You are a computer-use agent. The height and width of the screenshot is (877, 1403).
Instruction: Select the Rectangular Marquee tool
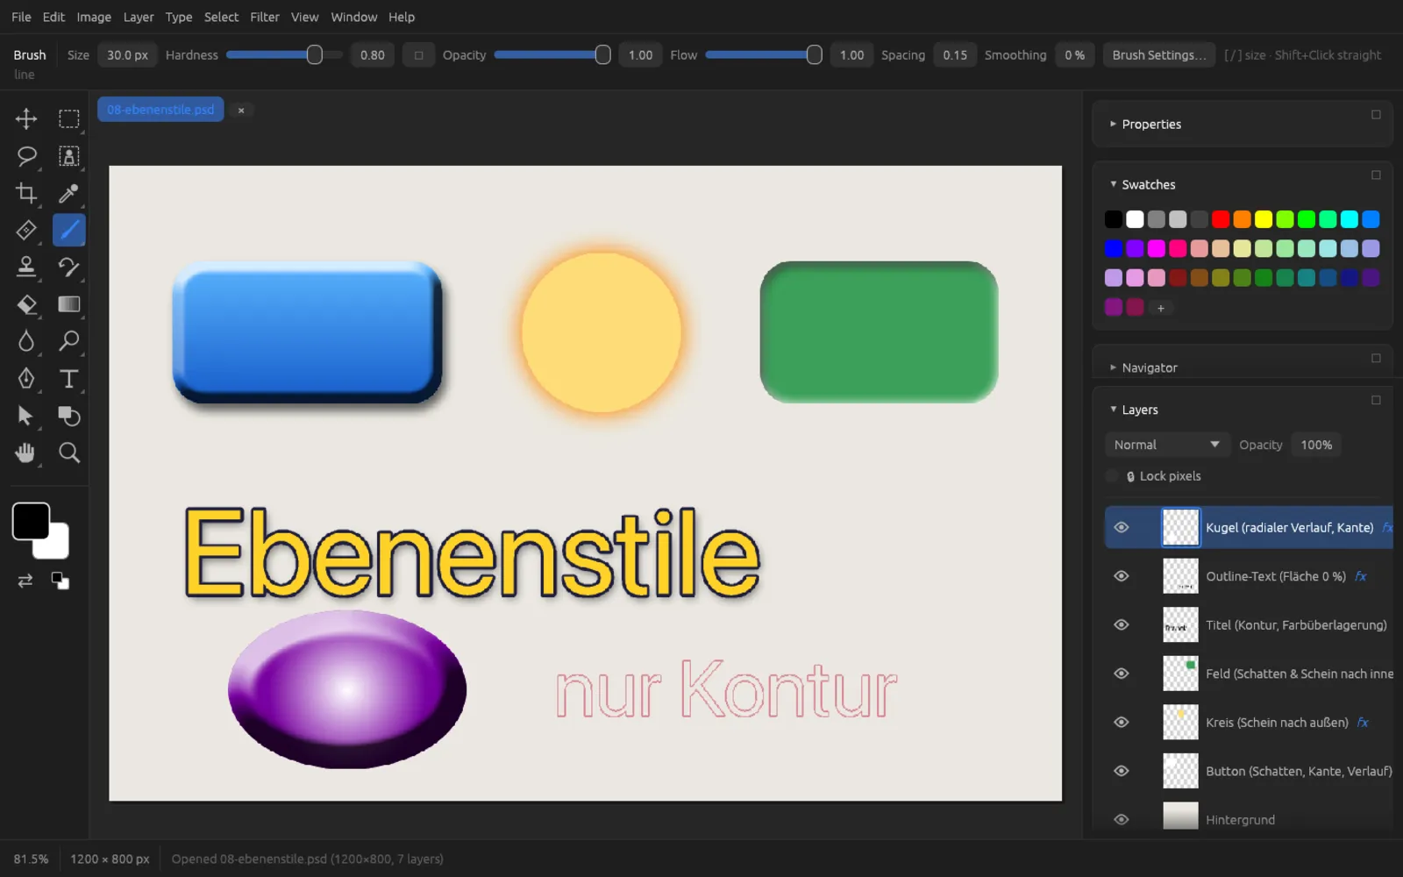(68, 118)
